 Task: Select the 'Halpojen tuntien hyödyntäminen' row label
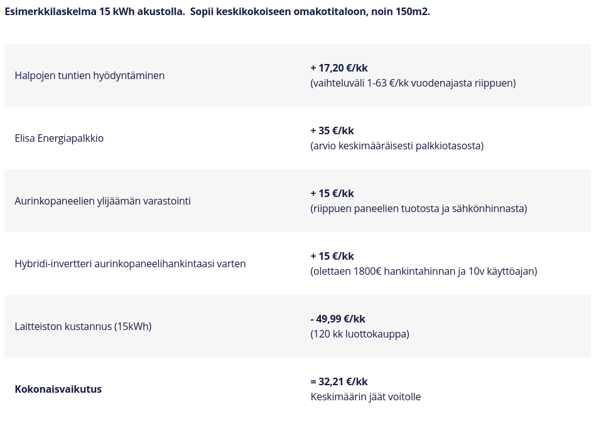point(89,75)
